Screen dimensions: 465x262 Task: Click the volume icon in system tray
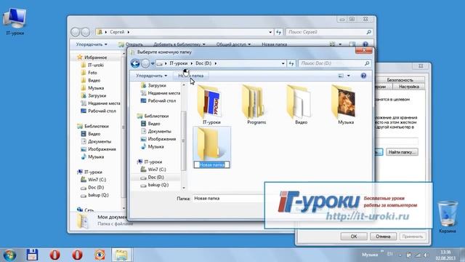point(426,255)
